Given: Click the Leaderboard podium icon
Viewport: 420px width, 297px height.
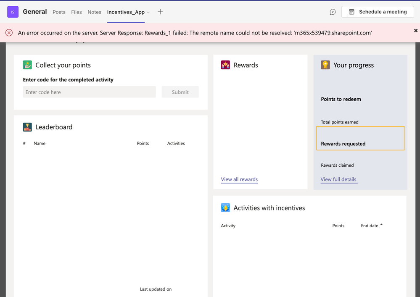Looking at the screenshot, I should (x=27, y=127).
